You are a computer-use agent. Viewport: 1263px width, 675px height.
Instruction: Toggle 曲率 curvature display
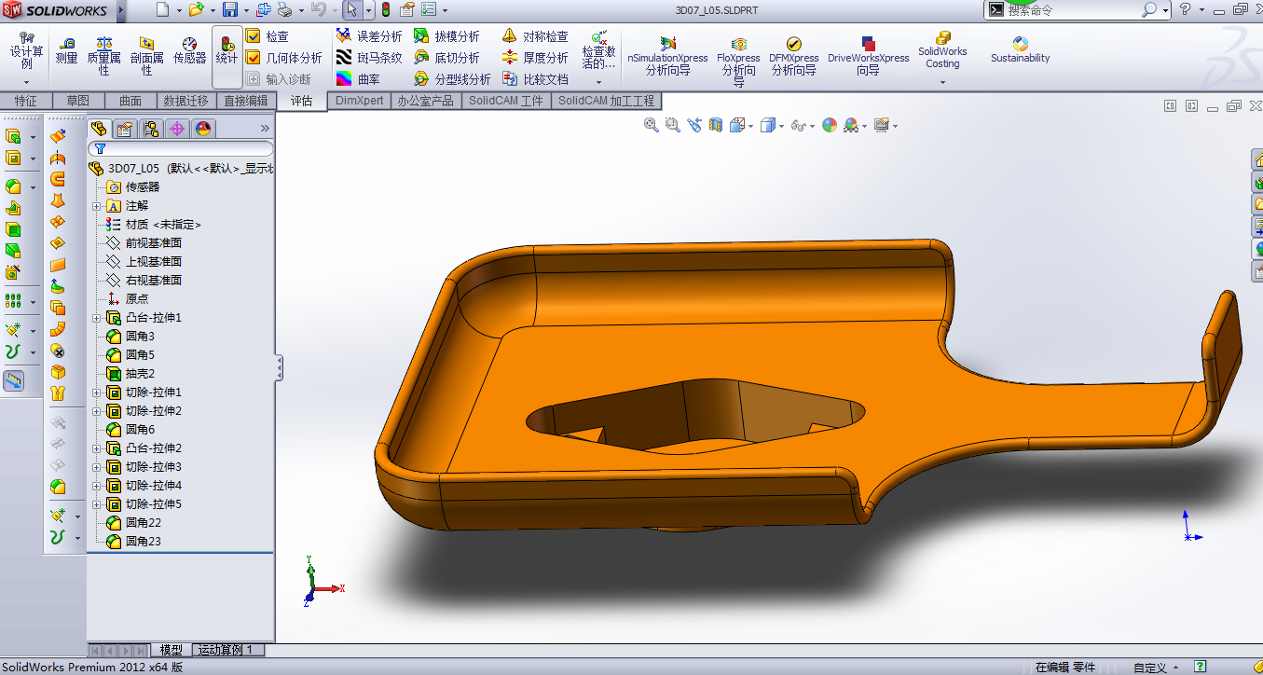[358, 79]
